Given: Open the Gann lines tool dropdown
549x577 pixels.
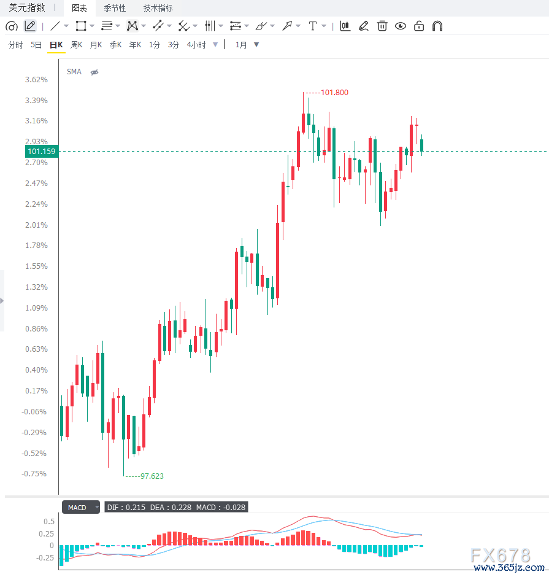Looking at the screenshot, I should click(195, 26).
